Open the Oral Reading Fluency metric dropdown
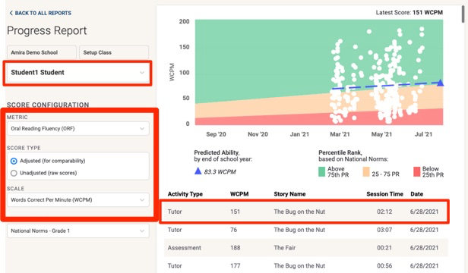 point(78,129)
